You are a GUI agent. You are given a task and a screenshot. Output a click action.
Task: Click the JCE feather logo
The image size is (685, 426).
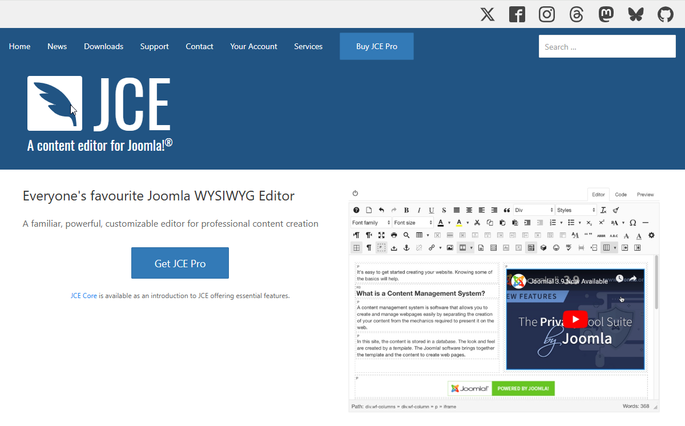click(x=55, y=103)
